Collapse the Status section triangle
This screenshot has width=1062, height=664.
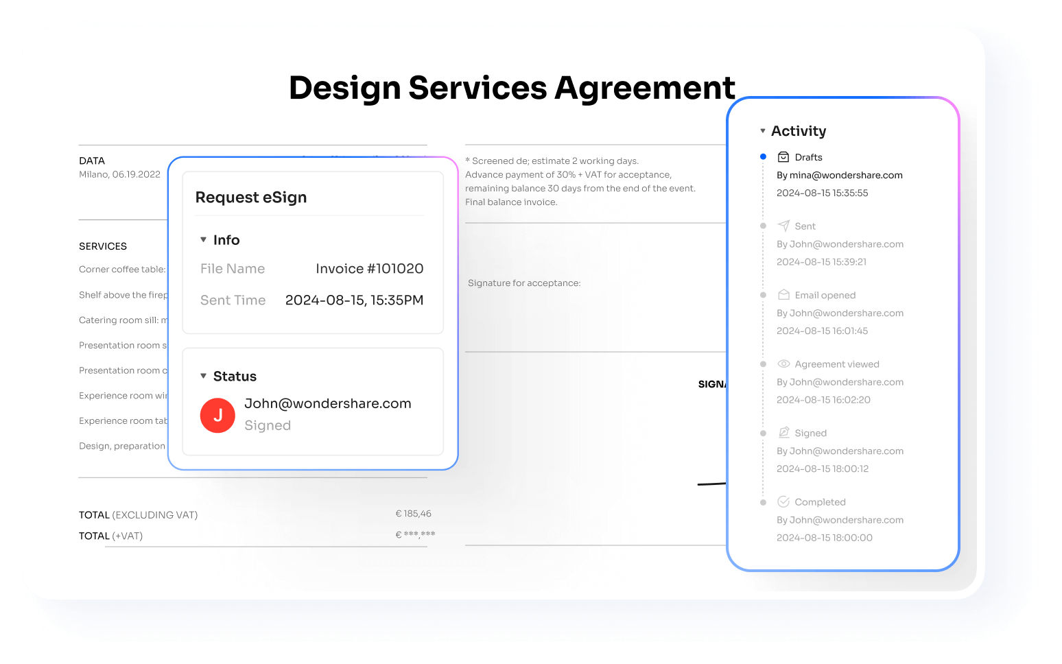coord(203,376)
